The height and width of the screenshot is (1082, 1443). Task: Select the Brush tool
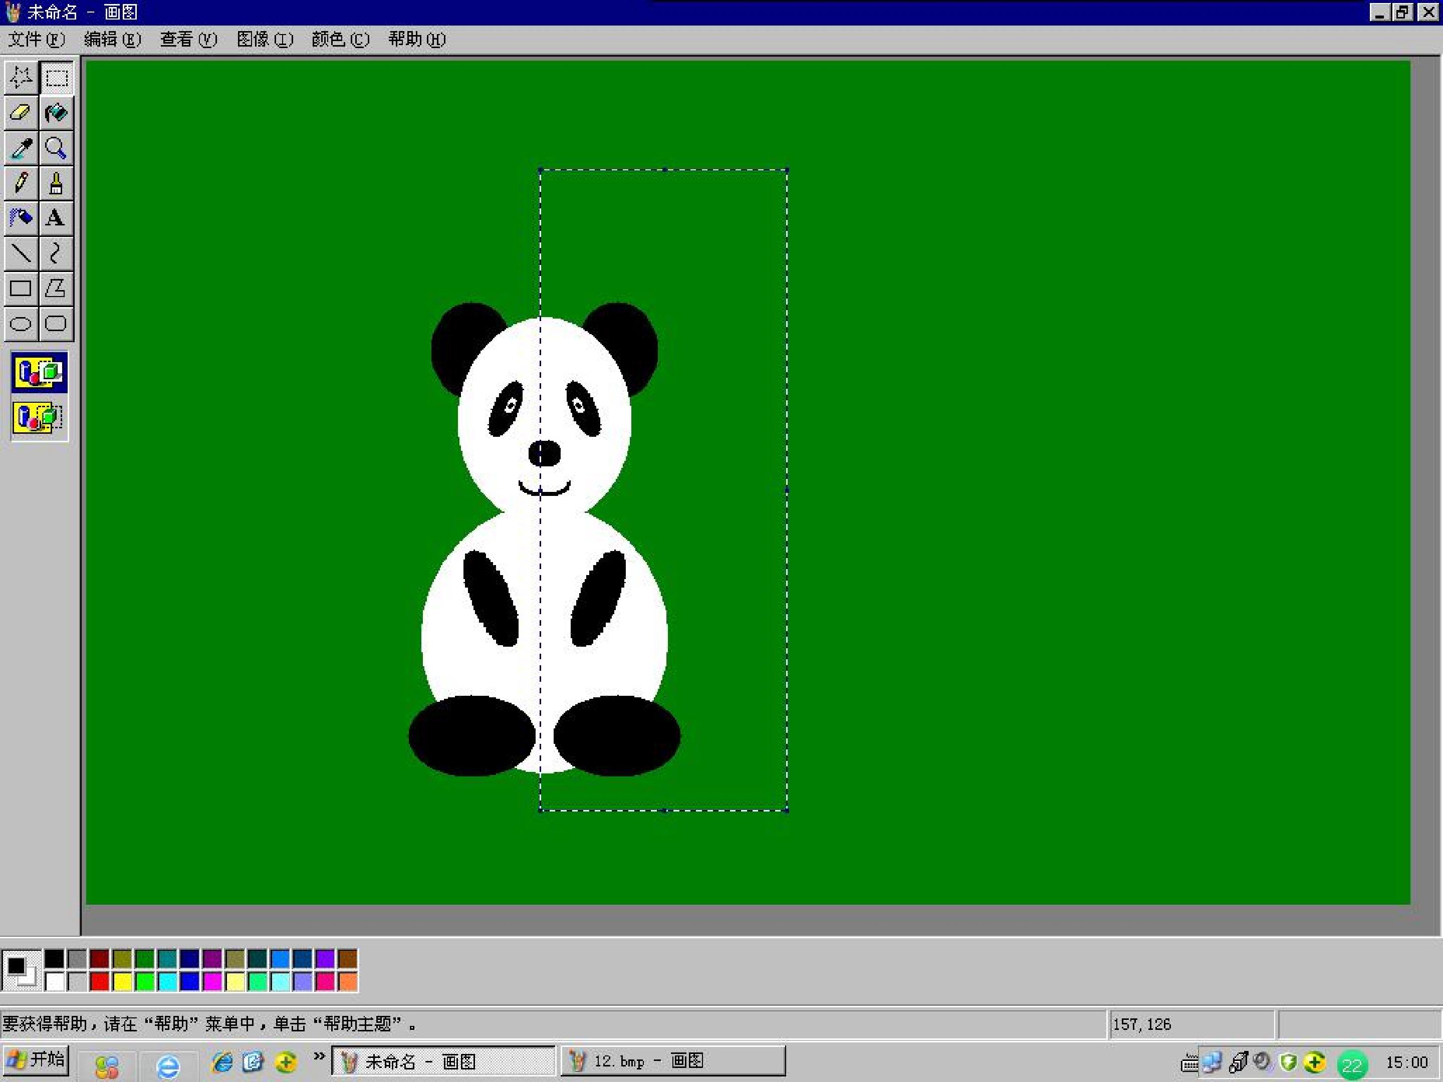click(57, 183)
